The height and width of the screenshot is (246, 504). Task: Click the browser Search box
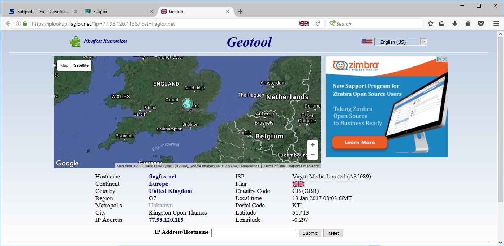375,24
